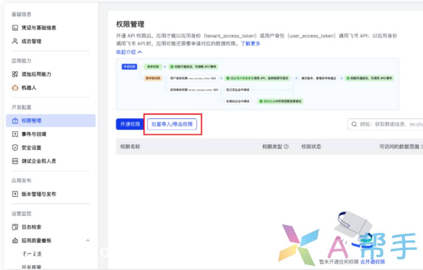Click the 安全设置 shield icon
The image size is (423, 270).
click(15, 148)
